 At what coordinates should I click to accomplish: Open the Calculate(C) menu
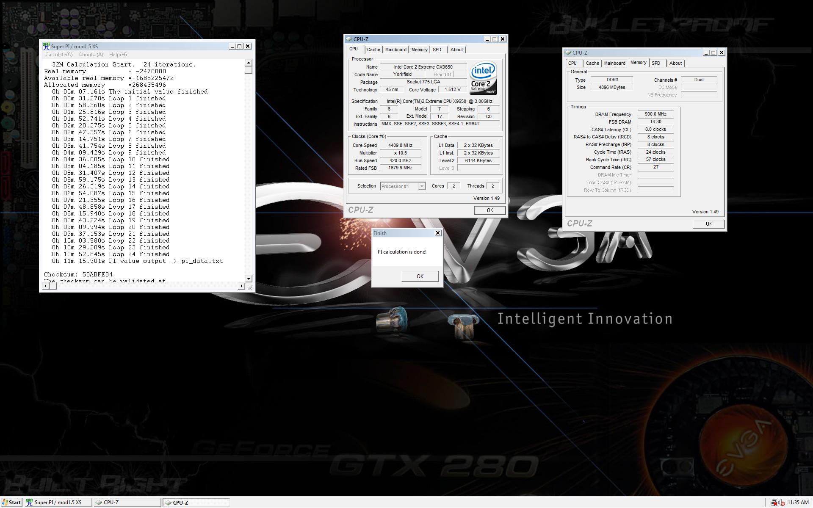point(59,54)
